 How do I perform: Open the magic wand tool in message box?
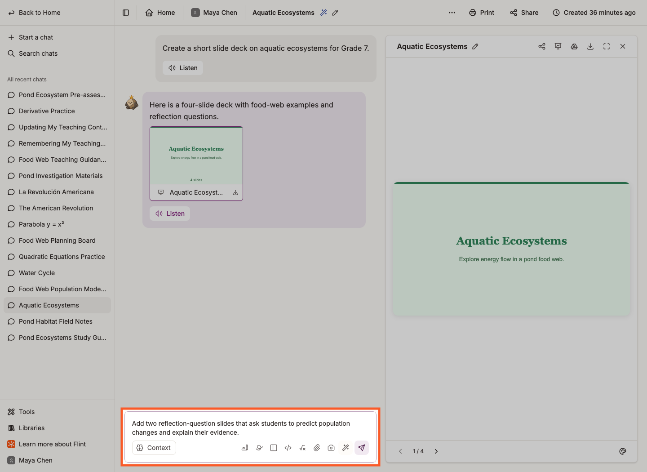coord(346,448)
